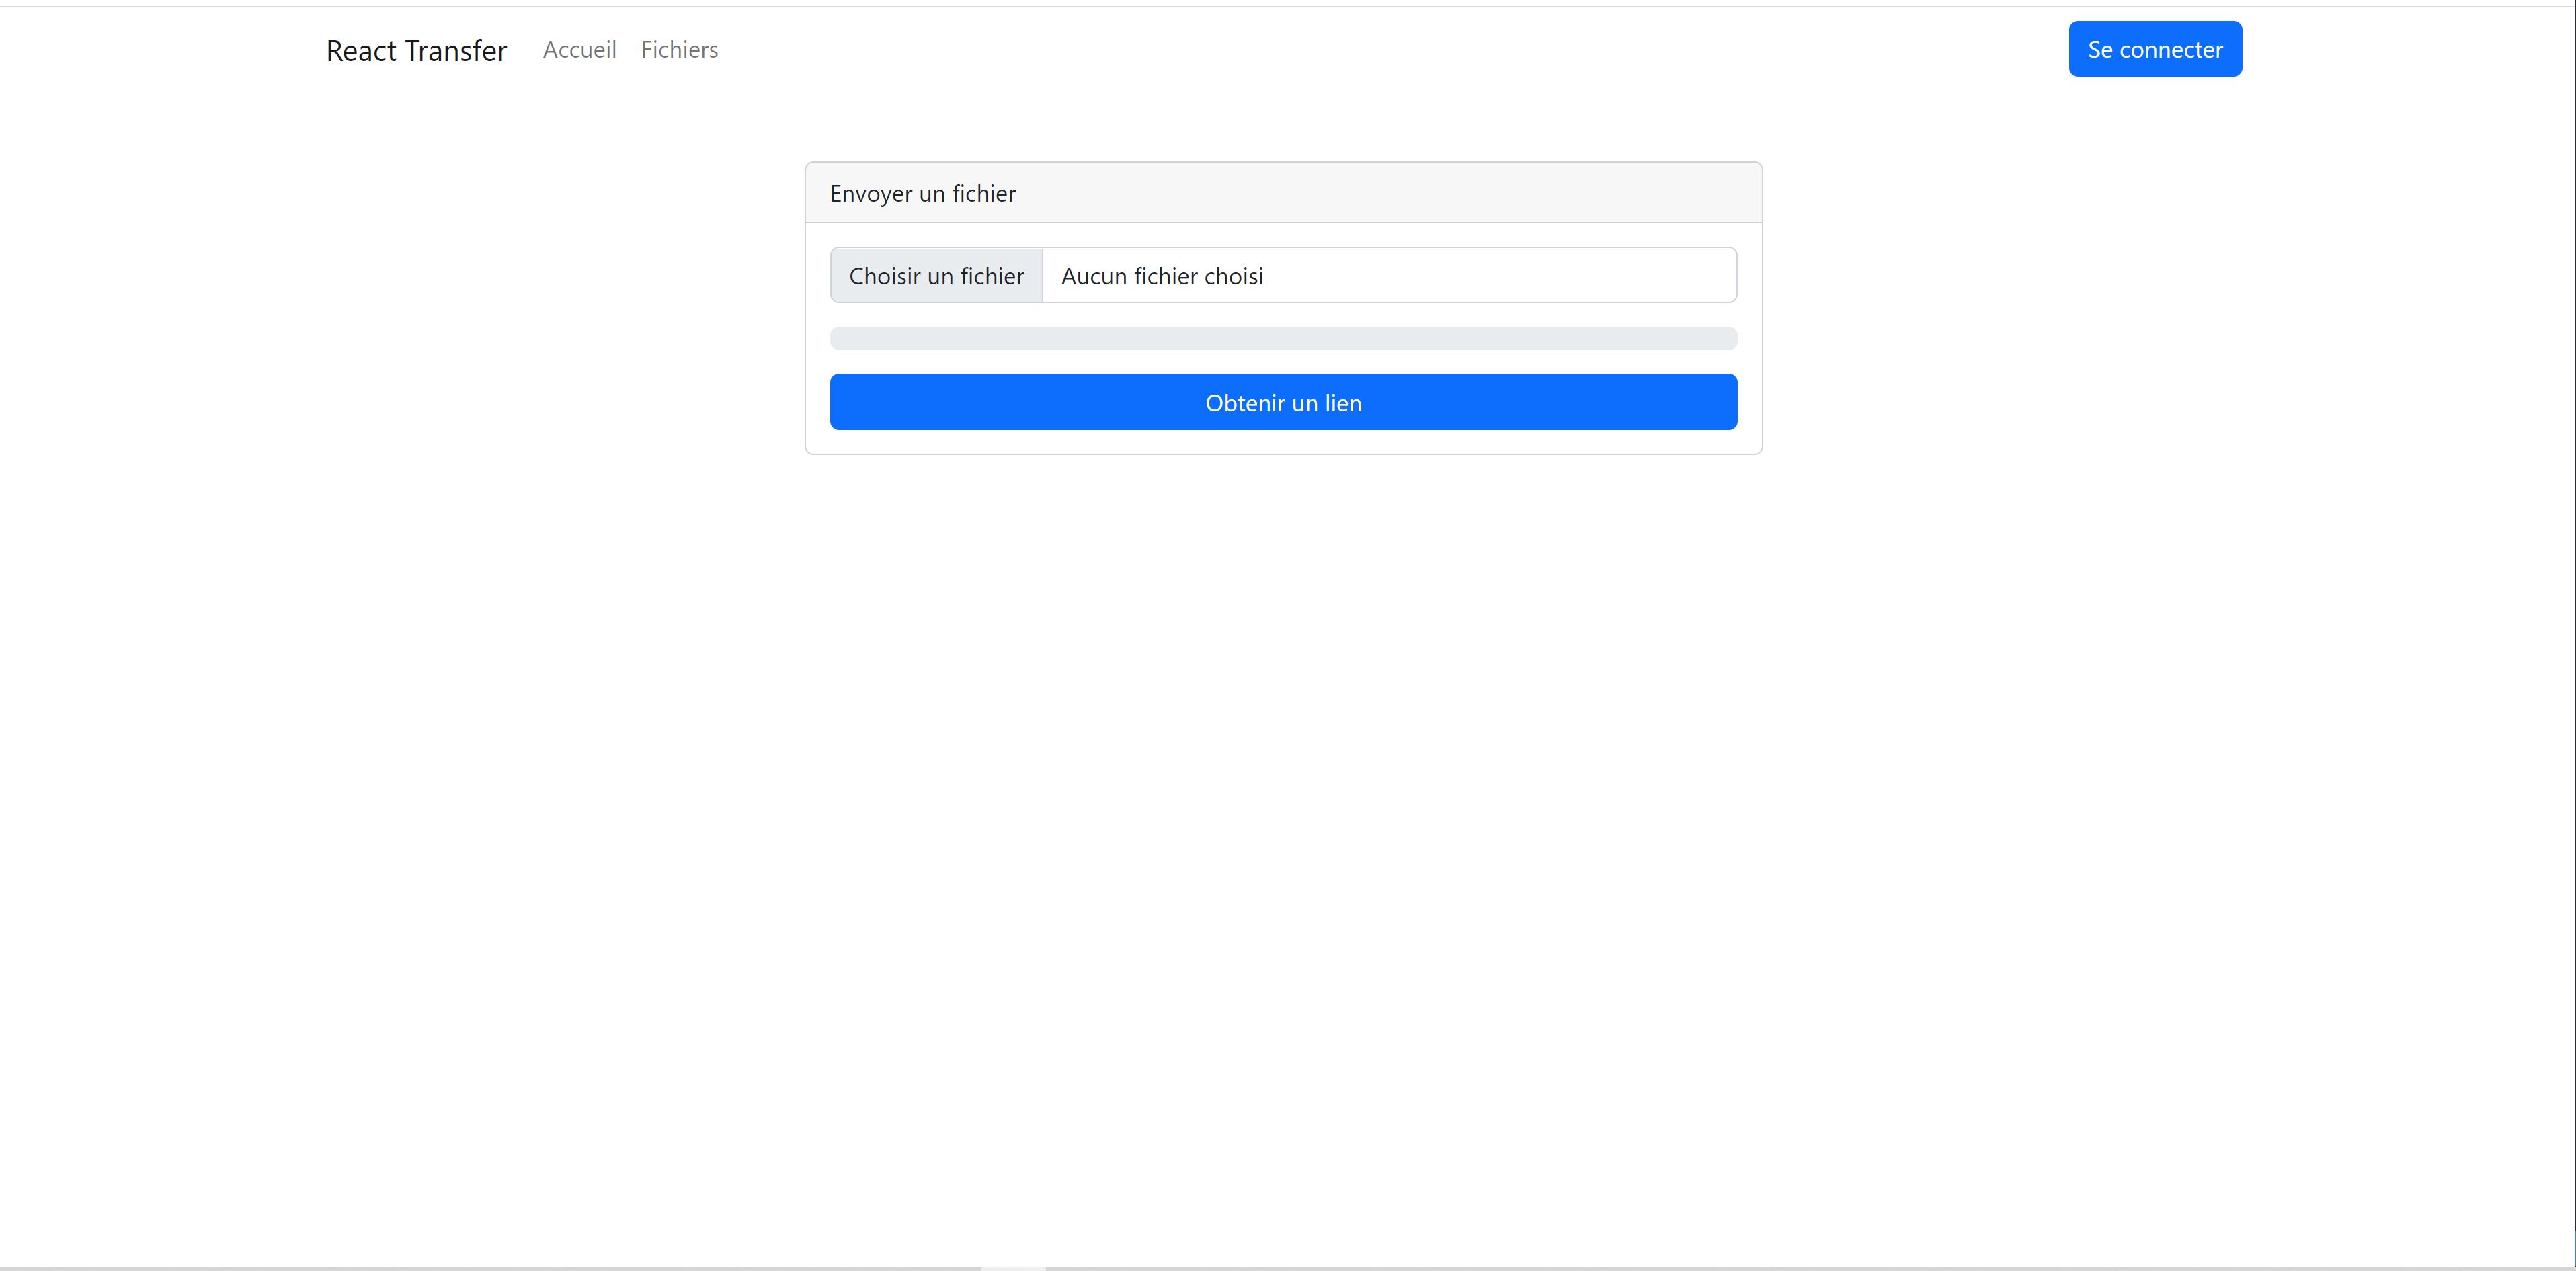Open the Accueil navigation link

(x=579, y=50)
